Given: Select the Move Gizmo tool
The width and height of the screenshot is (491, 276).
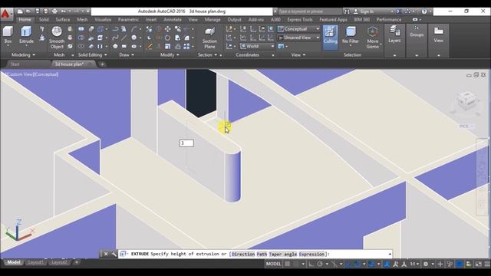Looking at the screenshot, I should tap(372, 38).
